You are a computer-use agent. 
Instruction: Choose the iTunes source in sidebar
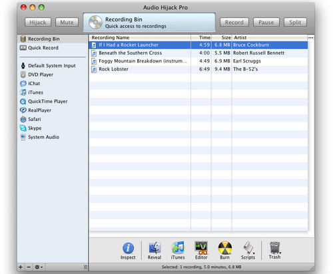pos(53,92)
